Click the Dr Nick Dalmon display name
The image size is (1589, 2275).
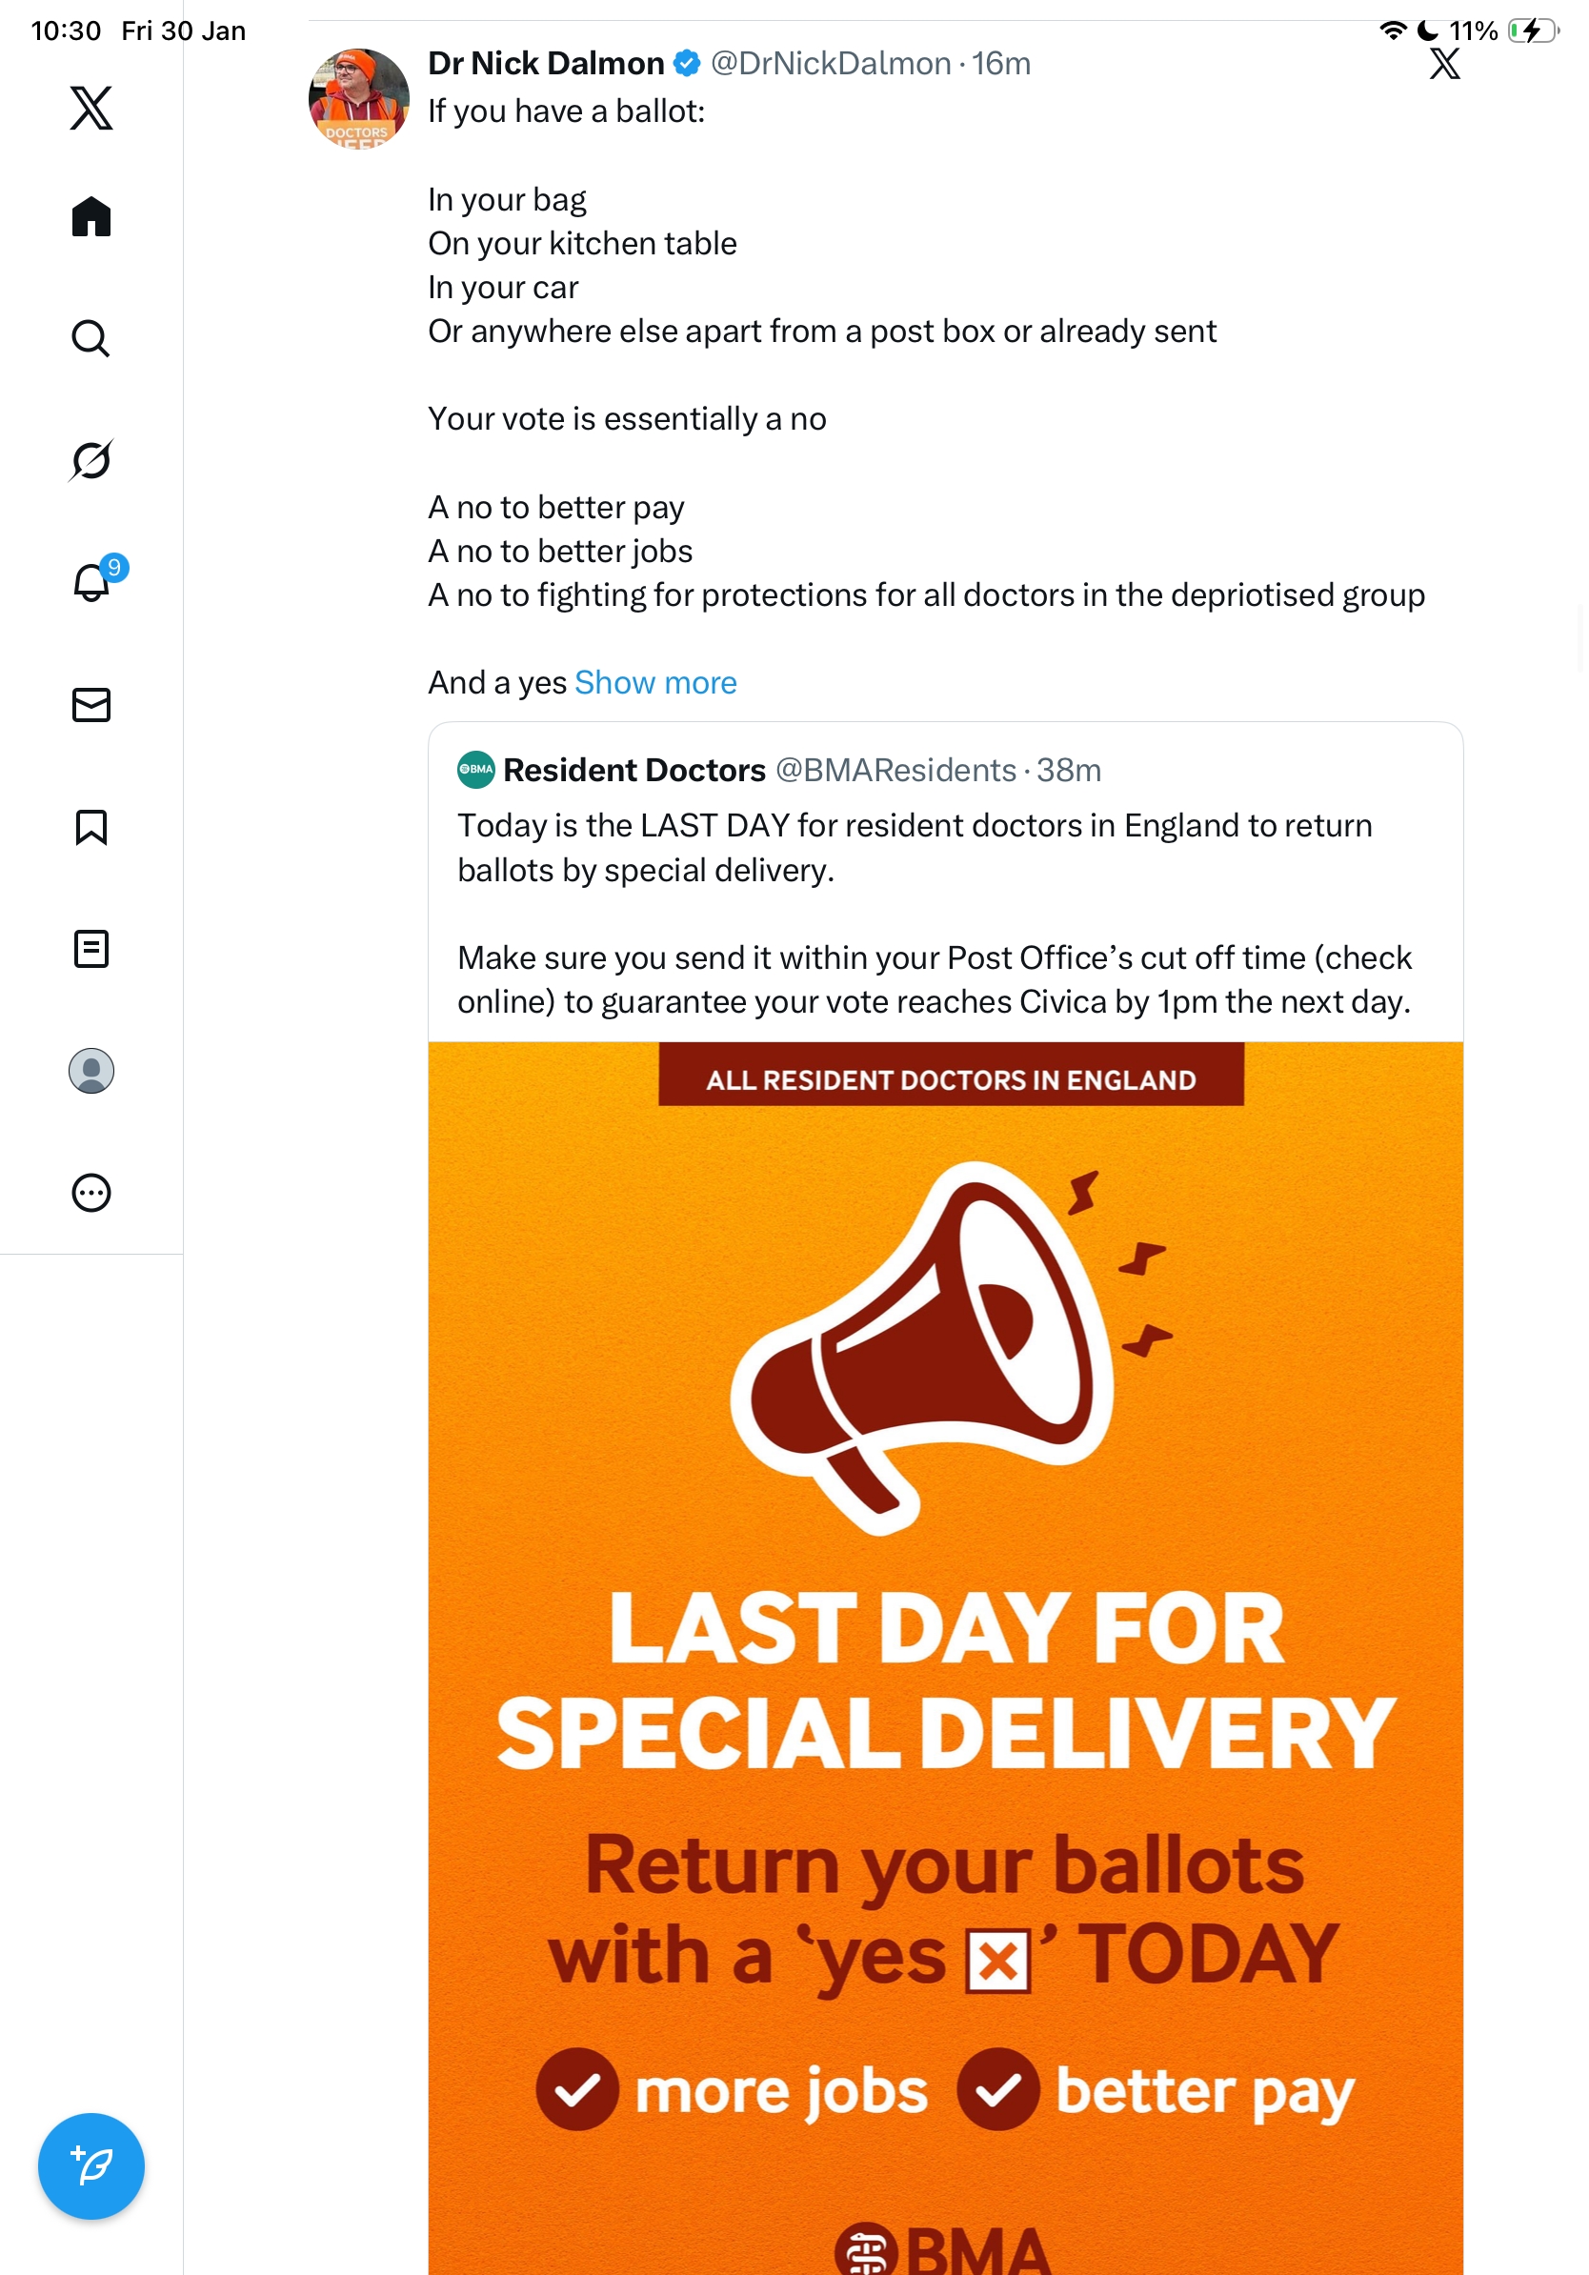tap(546, 64)
